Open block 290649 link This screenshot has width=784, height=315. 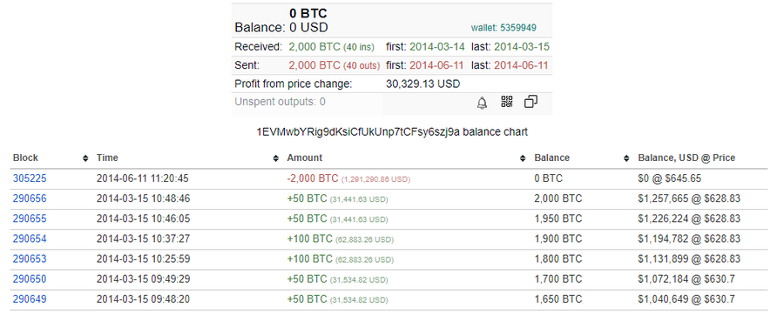[30, 299]
